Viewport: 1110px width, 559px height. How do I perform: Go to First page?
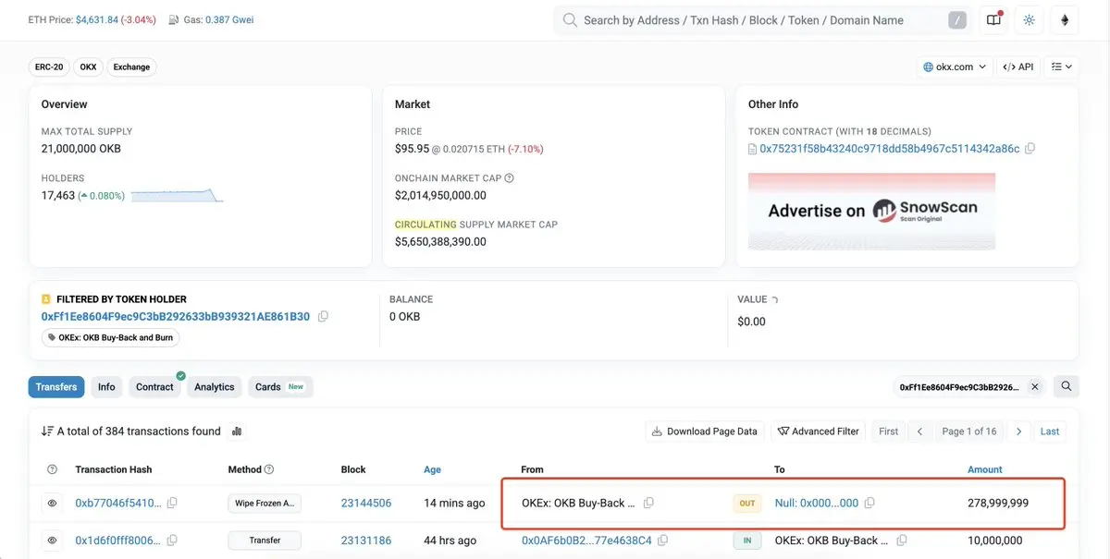[x=888, y=431]
